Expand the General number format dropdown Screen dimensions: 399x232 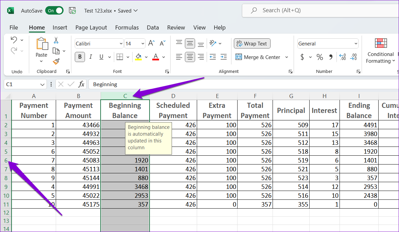(356, 43)
